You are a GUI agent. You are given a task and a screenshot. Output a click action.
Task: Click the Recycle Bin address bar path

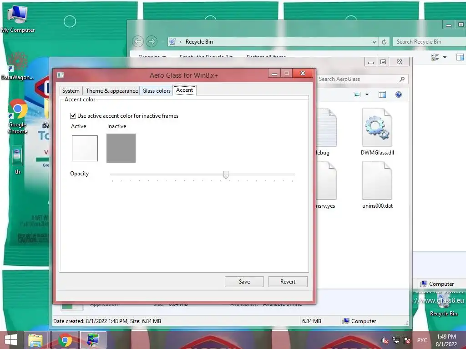199,42
